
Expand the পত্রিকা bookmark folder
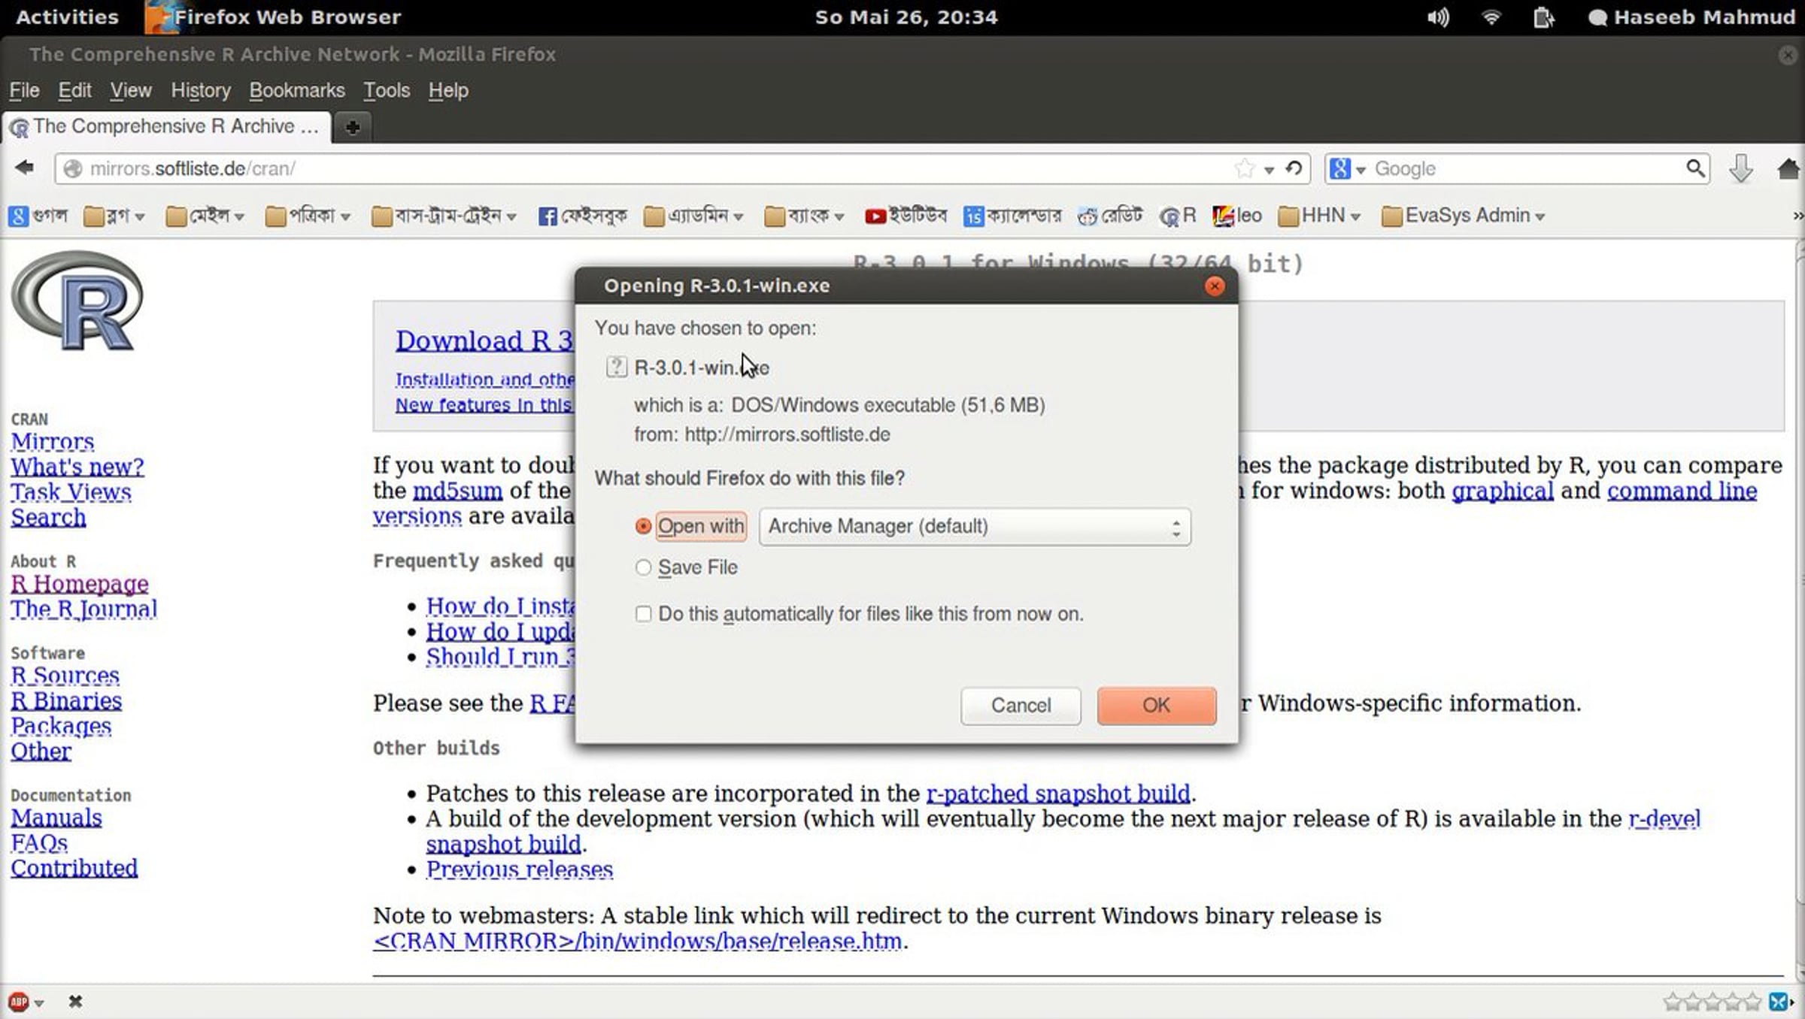(308, 216)
